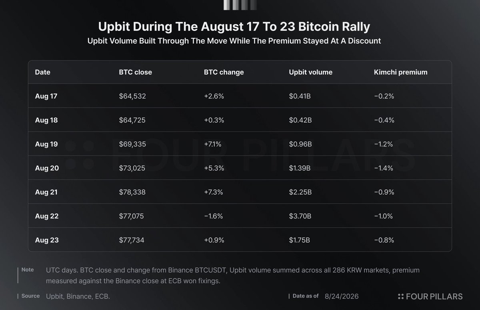Click the subtitle about premium discount
The width and height of the screenshot is (480, 310).
point(234,41)
